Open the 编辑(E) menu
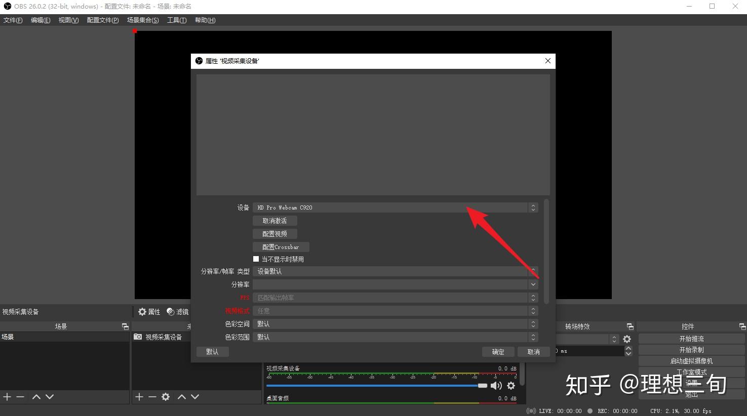The height and width of the screenshot is (416, 747). (41, 20)
